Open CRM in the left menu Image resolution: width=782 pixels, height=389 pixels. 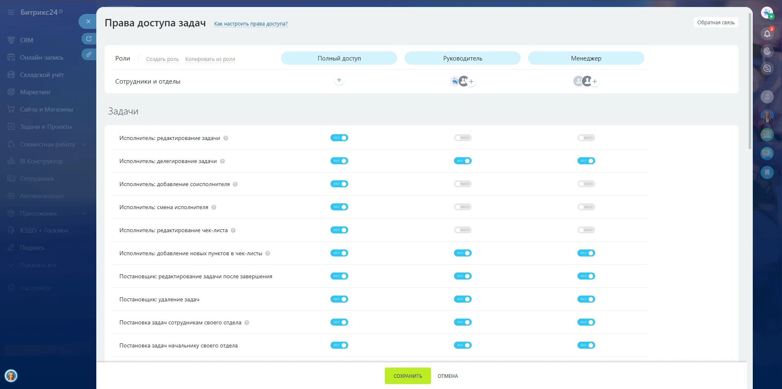click(x=26, y=40)
